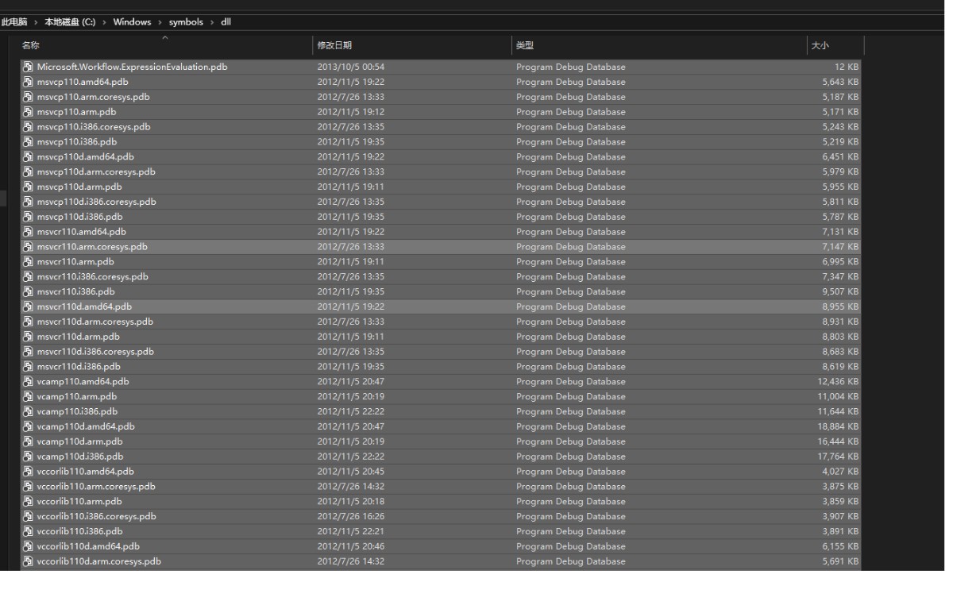This screenshot has height=605, width=953.
Task: Click file icon of msvcr110d.i386.pdb
Action: 28,367
